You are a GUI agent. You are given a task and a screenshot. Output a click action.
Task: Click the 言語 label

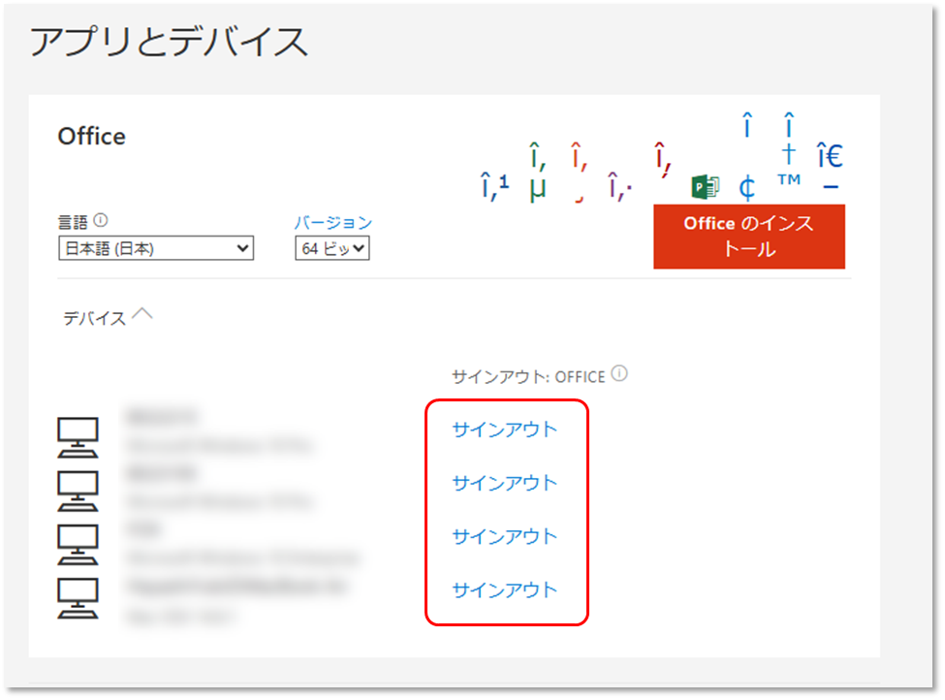(x=73, y=222)
